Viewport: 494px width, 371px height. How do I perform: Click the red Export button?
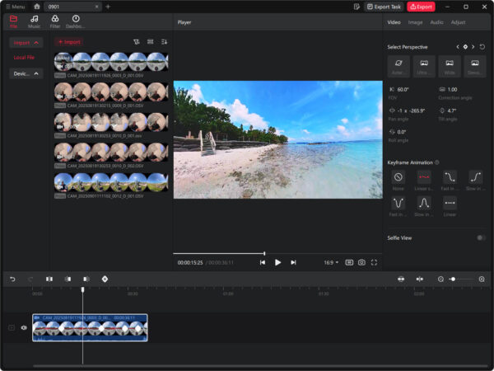[421, 7]
